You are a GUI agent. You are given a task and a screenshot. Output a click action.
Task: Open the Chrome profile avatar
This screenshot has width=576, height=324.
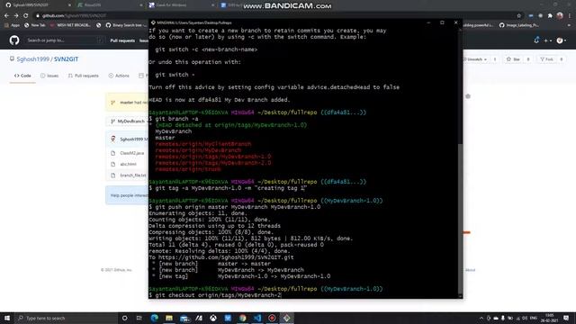560,16
